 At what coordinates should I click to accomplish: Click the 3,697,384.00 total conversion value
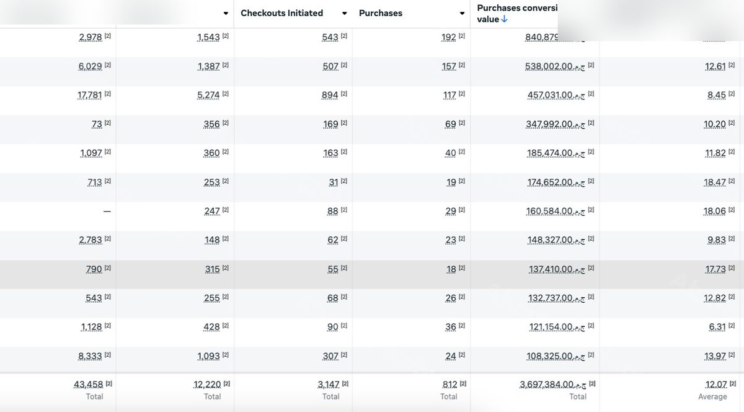pos(552,385)
